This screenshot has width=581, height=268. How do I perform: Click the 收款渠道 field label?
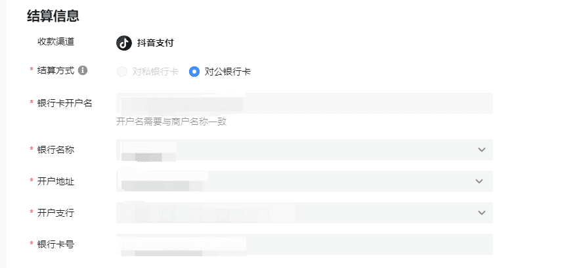pos(56,41)
